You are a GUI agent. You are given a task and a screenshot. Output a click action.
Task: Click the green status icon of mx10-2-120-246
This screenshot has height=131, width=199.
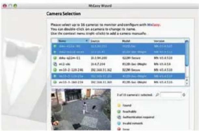[55, 70]
